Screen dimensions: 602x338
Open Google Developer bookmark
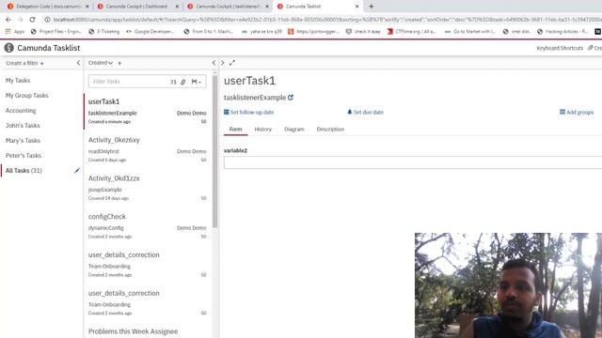point(150,31)
